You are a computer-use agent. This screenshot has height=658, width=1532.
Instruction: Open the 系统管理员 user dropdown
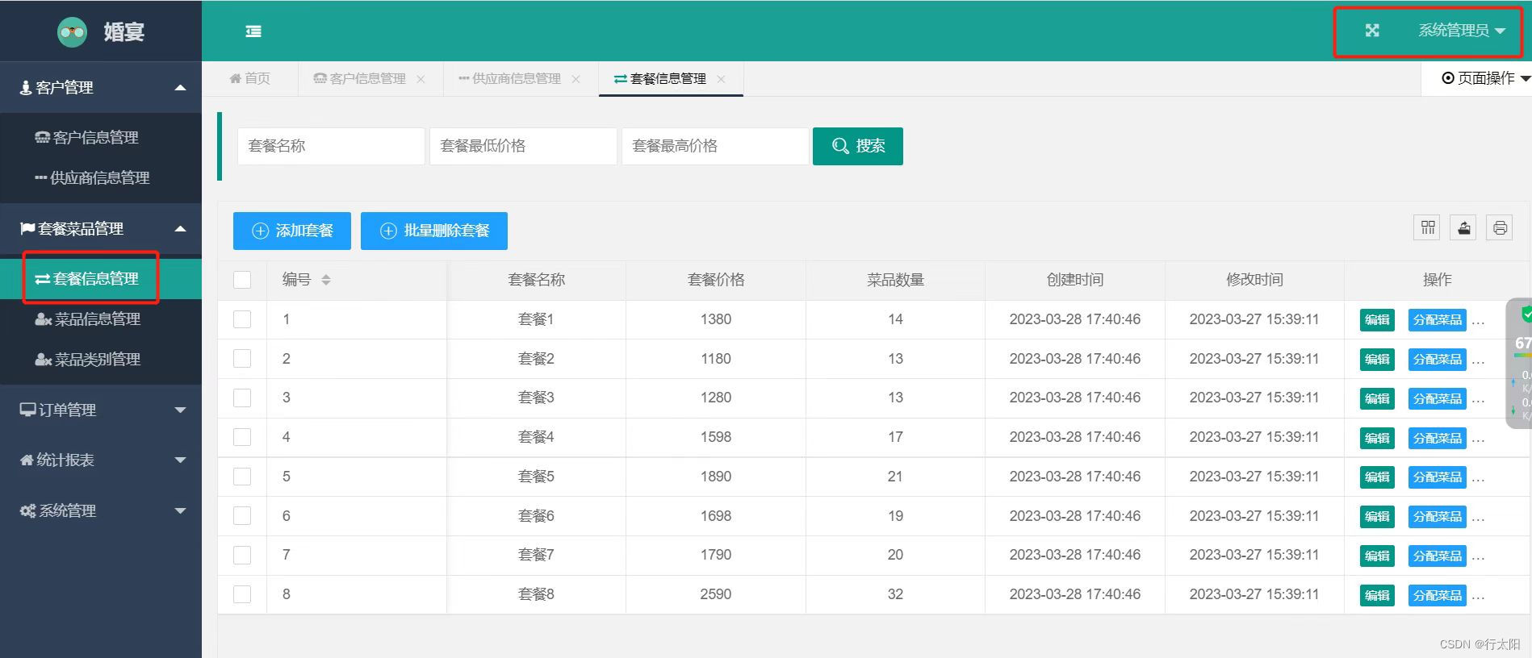pos(1462,31)
